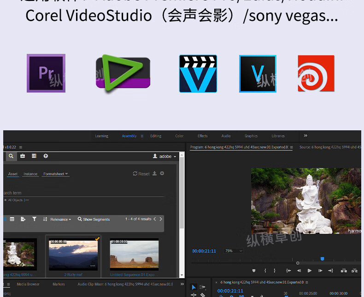The image size is (364, 297).
Task: Select the Asset search tab
Action: 13,174
